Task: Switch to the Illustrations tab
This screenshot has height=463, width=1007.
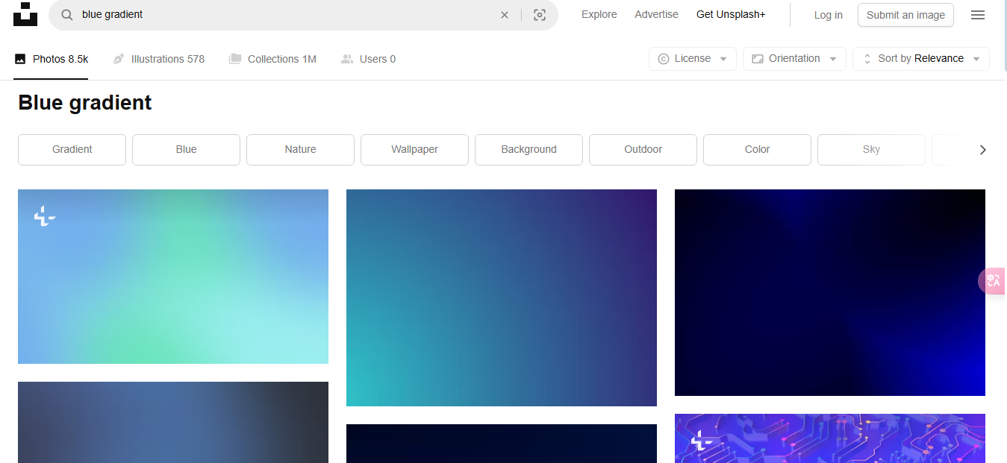Action: [x=158, y=59]
